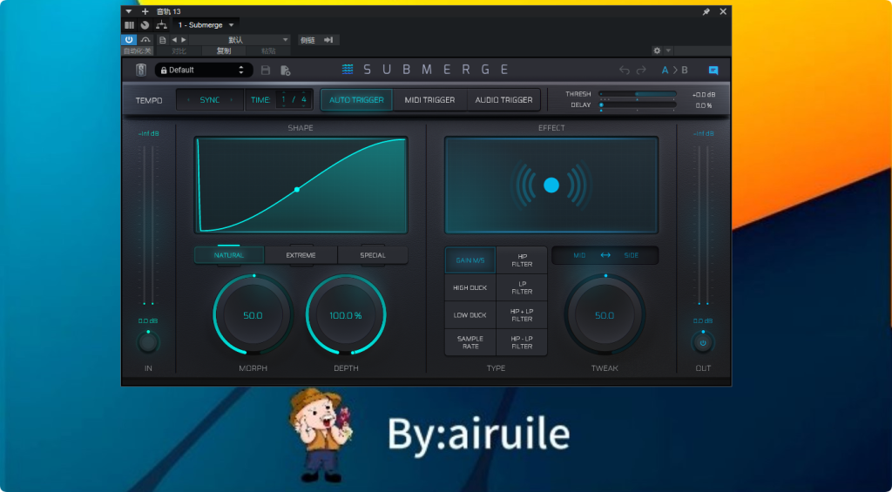The height and width of the screenshot is (492, 892).
Task: Add a new insert with the plus icon
Action: point(145,11)
